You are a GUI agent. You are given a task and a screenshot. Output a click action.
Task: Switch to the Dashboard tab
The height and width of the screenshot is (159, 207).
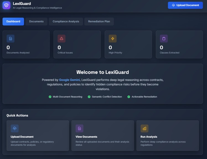click(13, 21)
